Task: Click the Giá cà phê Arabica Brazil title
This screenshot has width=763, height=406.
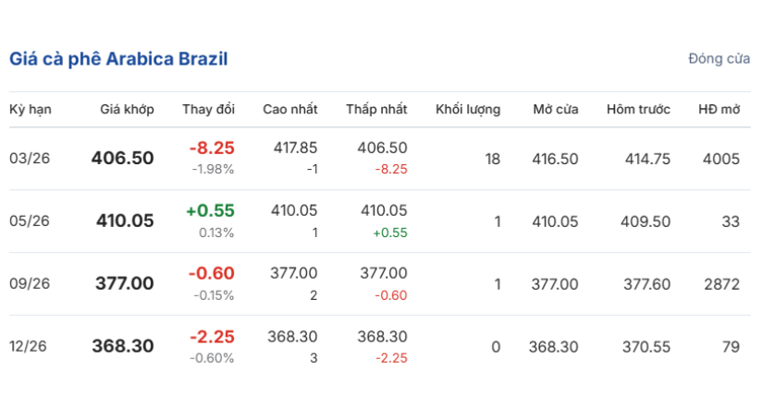Action: tap(118, 59)
